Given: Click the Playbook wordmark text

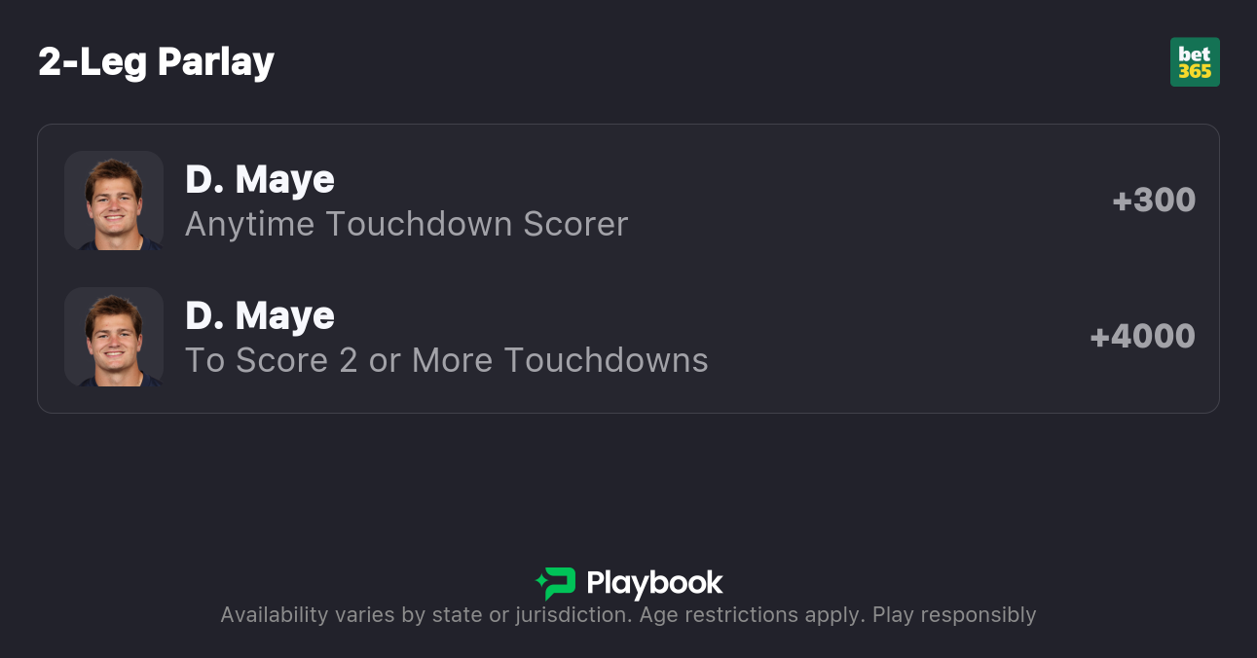Looking at the screenshot, I should pos(654,583).
